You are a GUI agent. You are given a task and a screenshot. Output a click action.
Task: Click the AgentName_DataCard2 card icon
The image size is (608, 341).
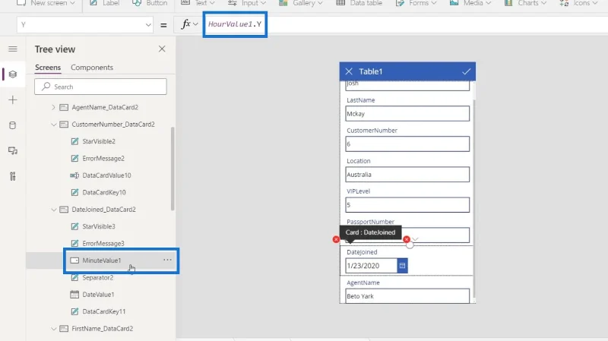coord(64,107)
